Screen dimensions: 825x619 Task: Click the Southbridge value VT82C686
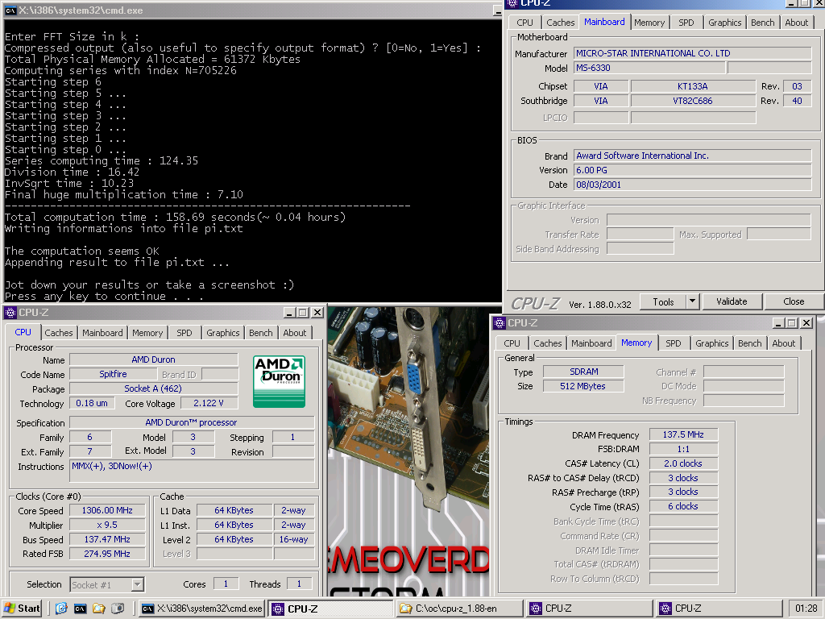(x=692, y=101)
